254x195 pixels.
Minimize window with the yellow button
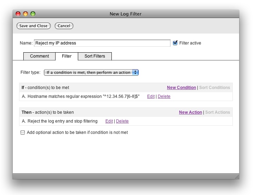pos(25,14)
